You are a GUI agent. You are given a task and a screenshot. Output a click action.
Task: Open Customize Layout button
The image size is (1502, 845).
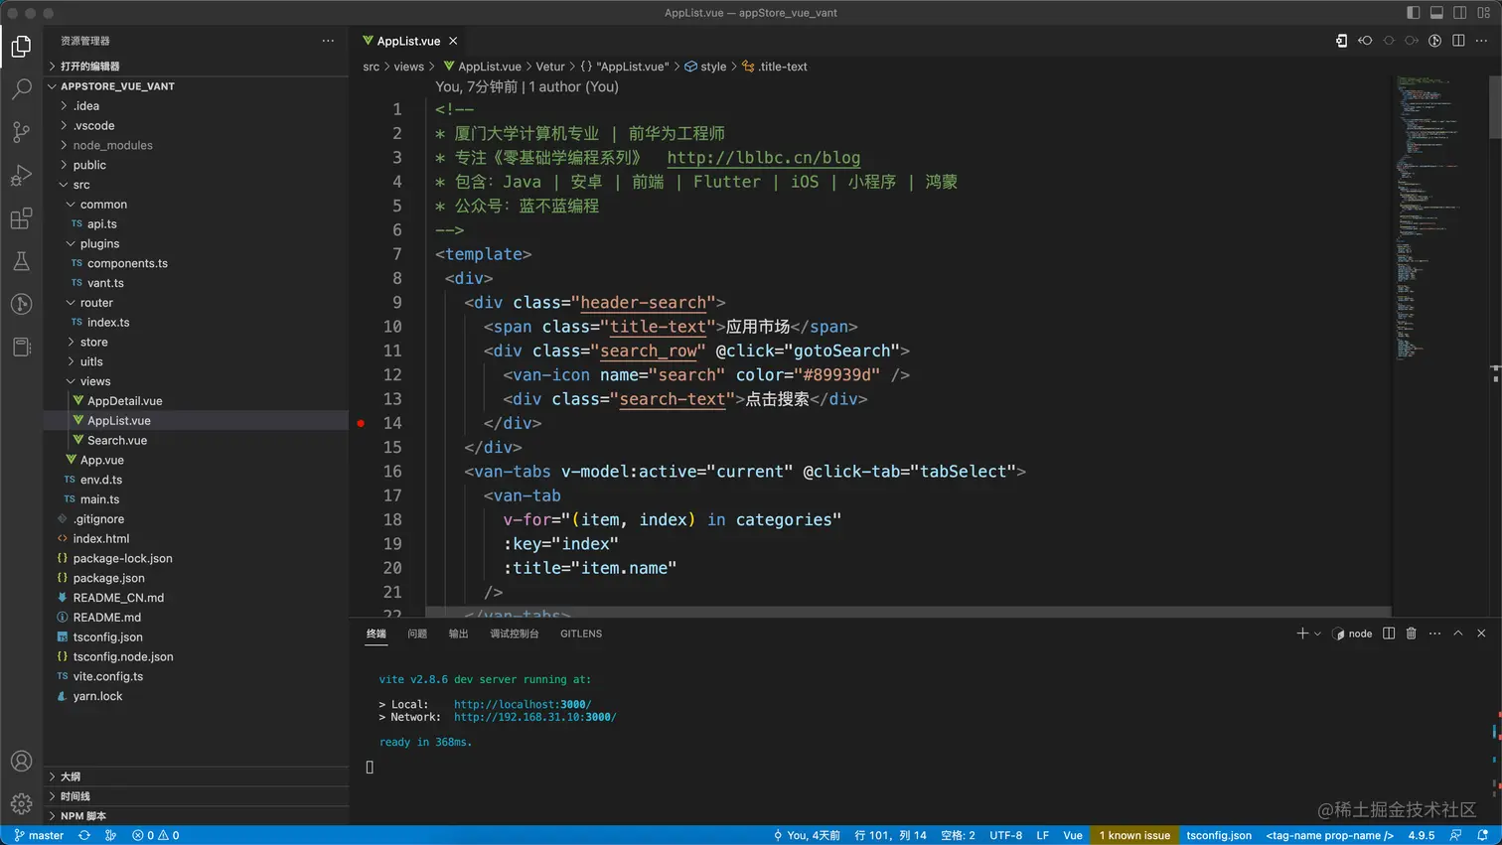click(x=1484, y=13)
